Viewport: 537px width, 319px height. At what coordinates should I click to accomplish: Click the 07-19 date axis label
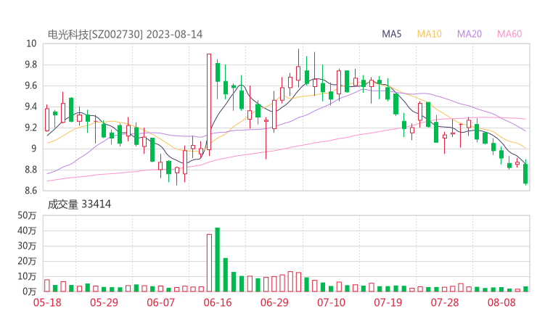(388, 302)
